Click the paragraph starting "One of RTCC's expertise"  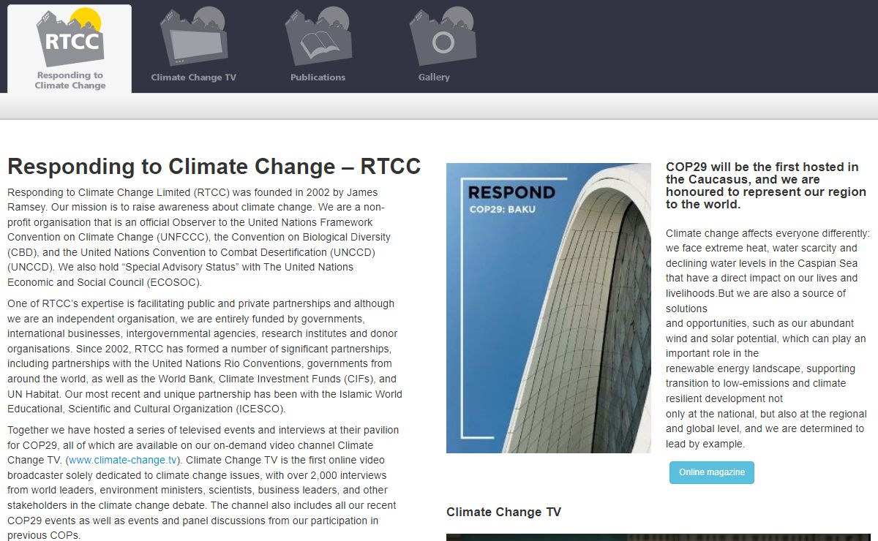point(203,356)
